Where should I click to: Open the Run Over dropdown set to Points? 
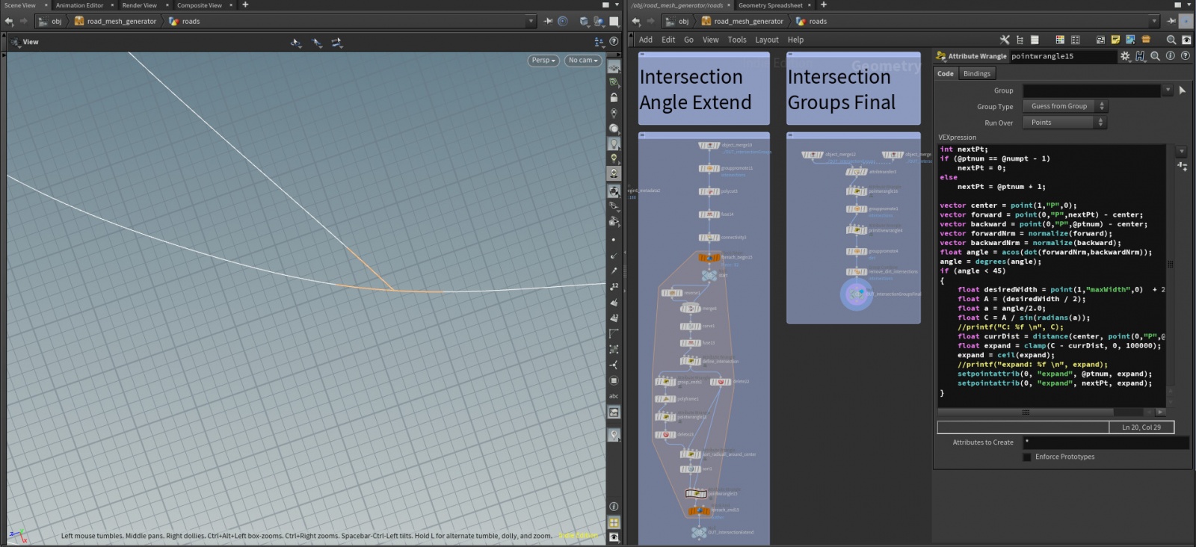tap(1064, 123)
